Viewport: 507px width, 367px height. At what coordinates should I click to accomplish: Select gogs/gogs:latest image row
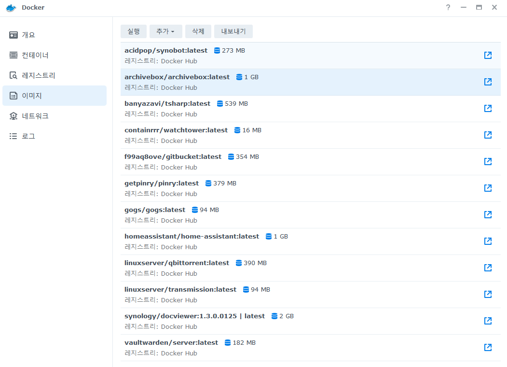click(x=310, y=214)
